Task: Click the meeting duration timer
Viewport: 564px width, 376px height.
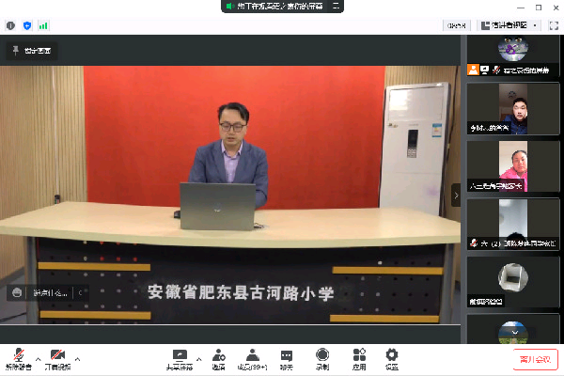Action: tap(457, 25)
